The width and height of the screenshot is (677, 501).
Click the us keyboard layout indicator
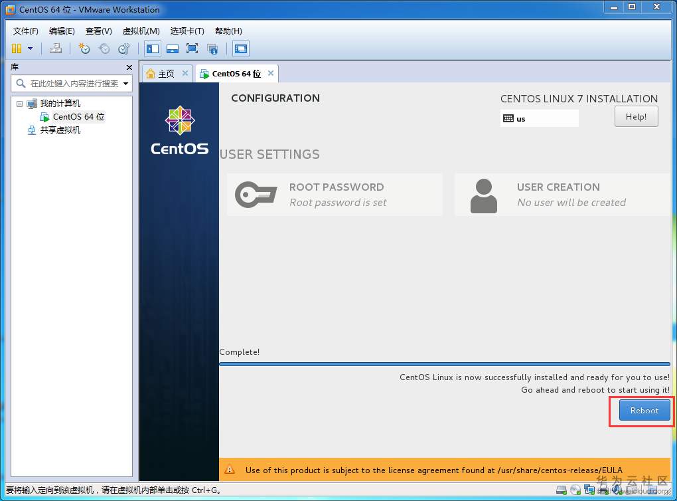click(539, 118)
